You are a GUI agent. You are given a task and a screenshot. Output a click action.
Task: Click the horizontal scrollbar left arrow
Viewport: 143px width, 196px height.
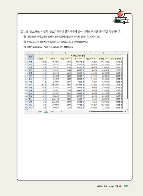[x=90, y=112]
